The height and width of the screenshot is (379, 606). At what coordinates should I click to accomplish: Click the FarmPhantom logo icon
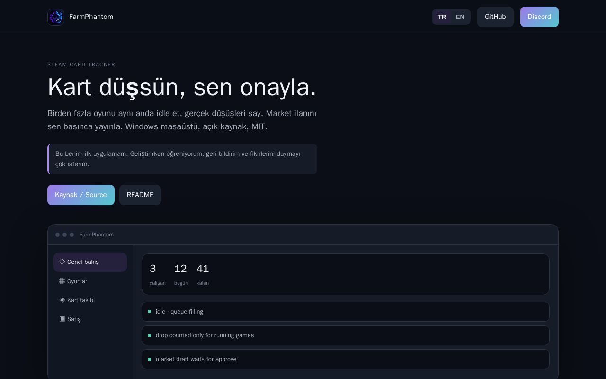[56, 17]
